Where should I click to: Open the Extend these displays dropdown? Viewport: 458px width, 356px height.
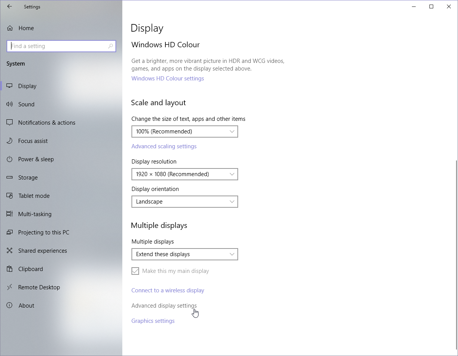(185, 254)
